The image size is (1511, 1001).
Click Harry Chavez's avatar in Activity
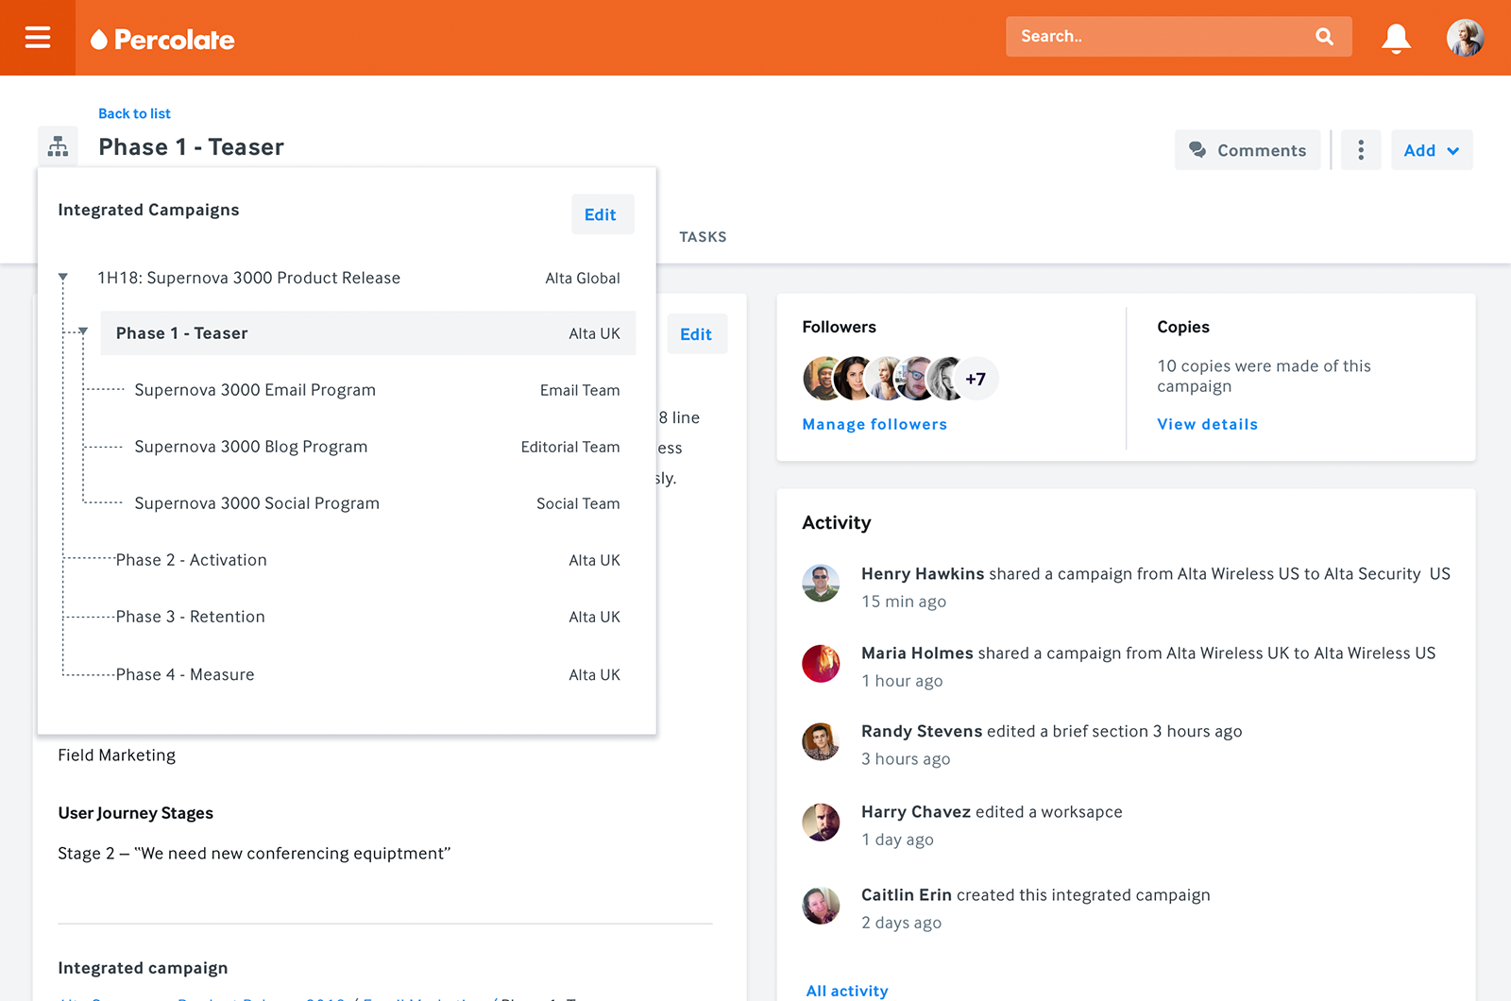pos(821,823)
